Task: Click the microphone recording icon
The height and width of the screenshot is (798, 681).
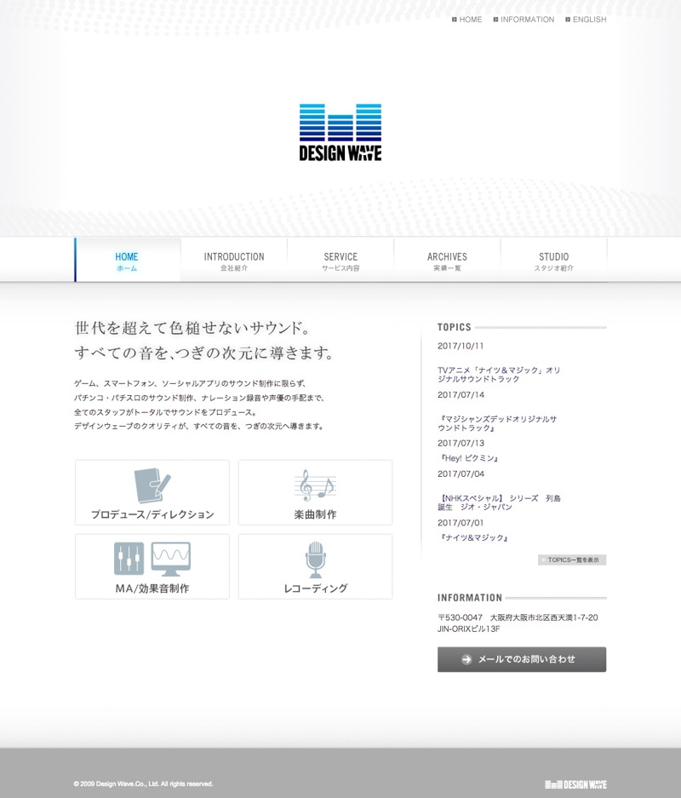Action: tap(315, 560)
